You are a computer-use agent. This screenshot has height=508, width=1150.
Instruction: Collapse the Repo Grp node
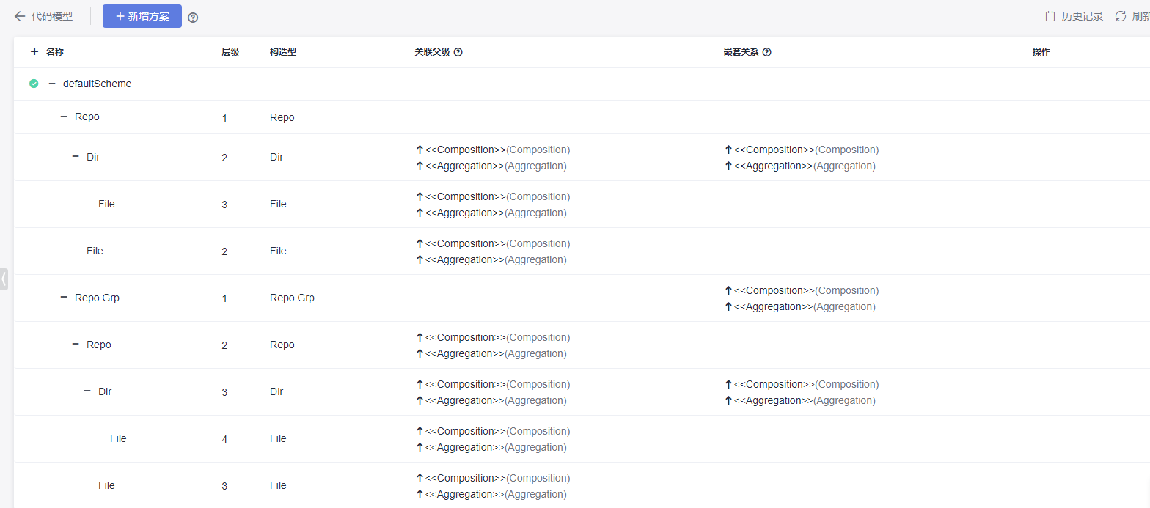[x=64, y=298]
